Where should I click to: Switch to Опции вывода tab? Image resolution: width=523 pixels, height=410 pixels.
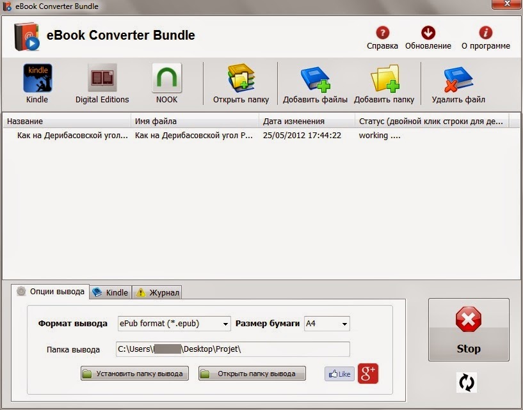point(51,292)
